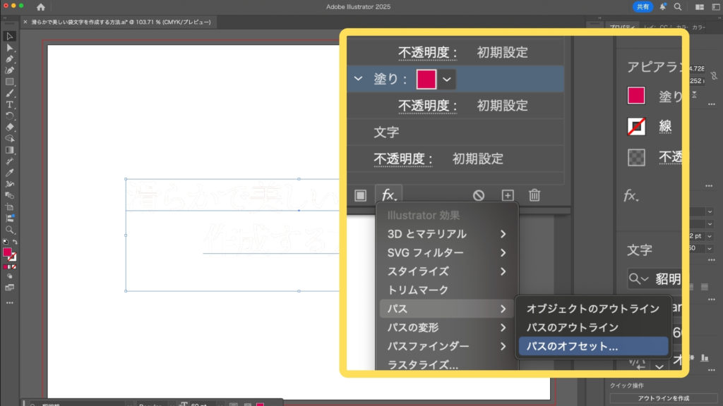723x406 pixels.
Task: Click the red fill swatch in 塗り row
Action: coord(426,80)
